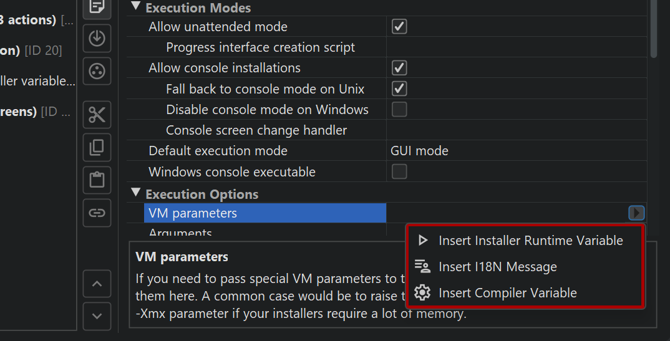The height and width of the screenshot is (341, 670).
Task: Click the download arrow circle icon
Action: (97, 38)
